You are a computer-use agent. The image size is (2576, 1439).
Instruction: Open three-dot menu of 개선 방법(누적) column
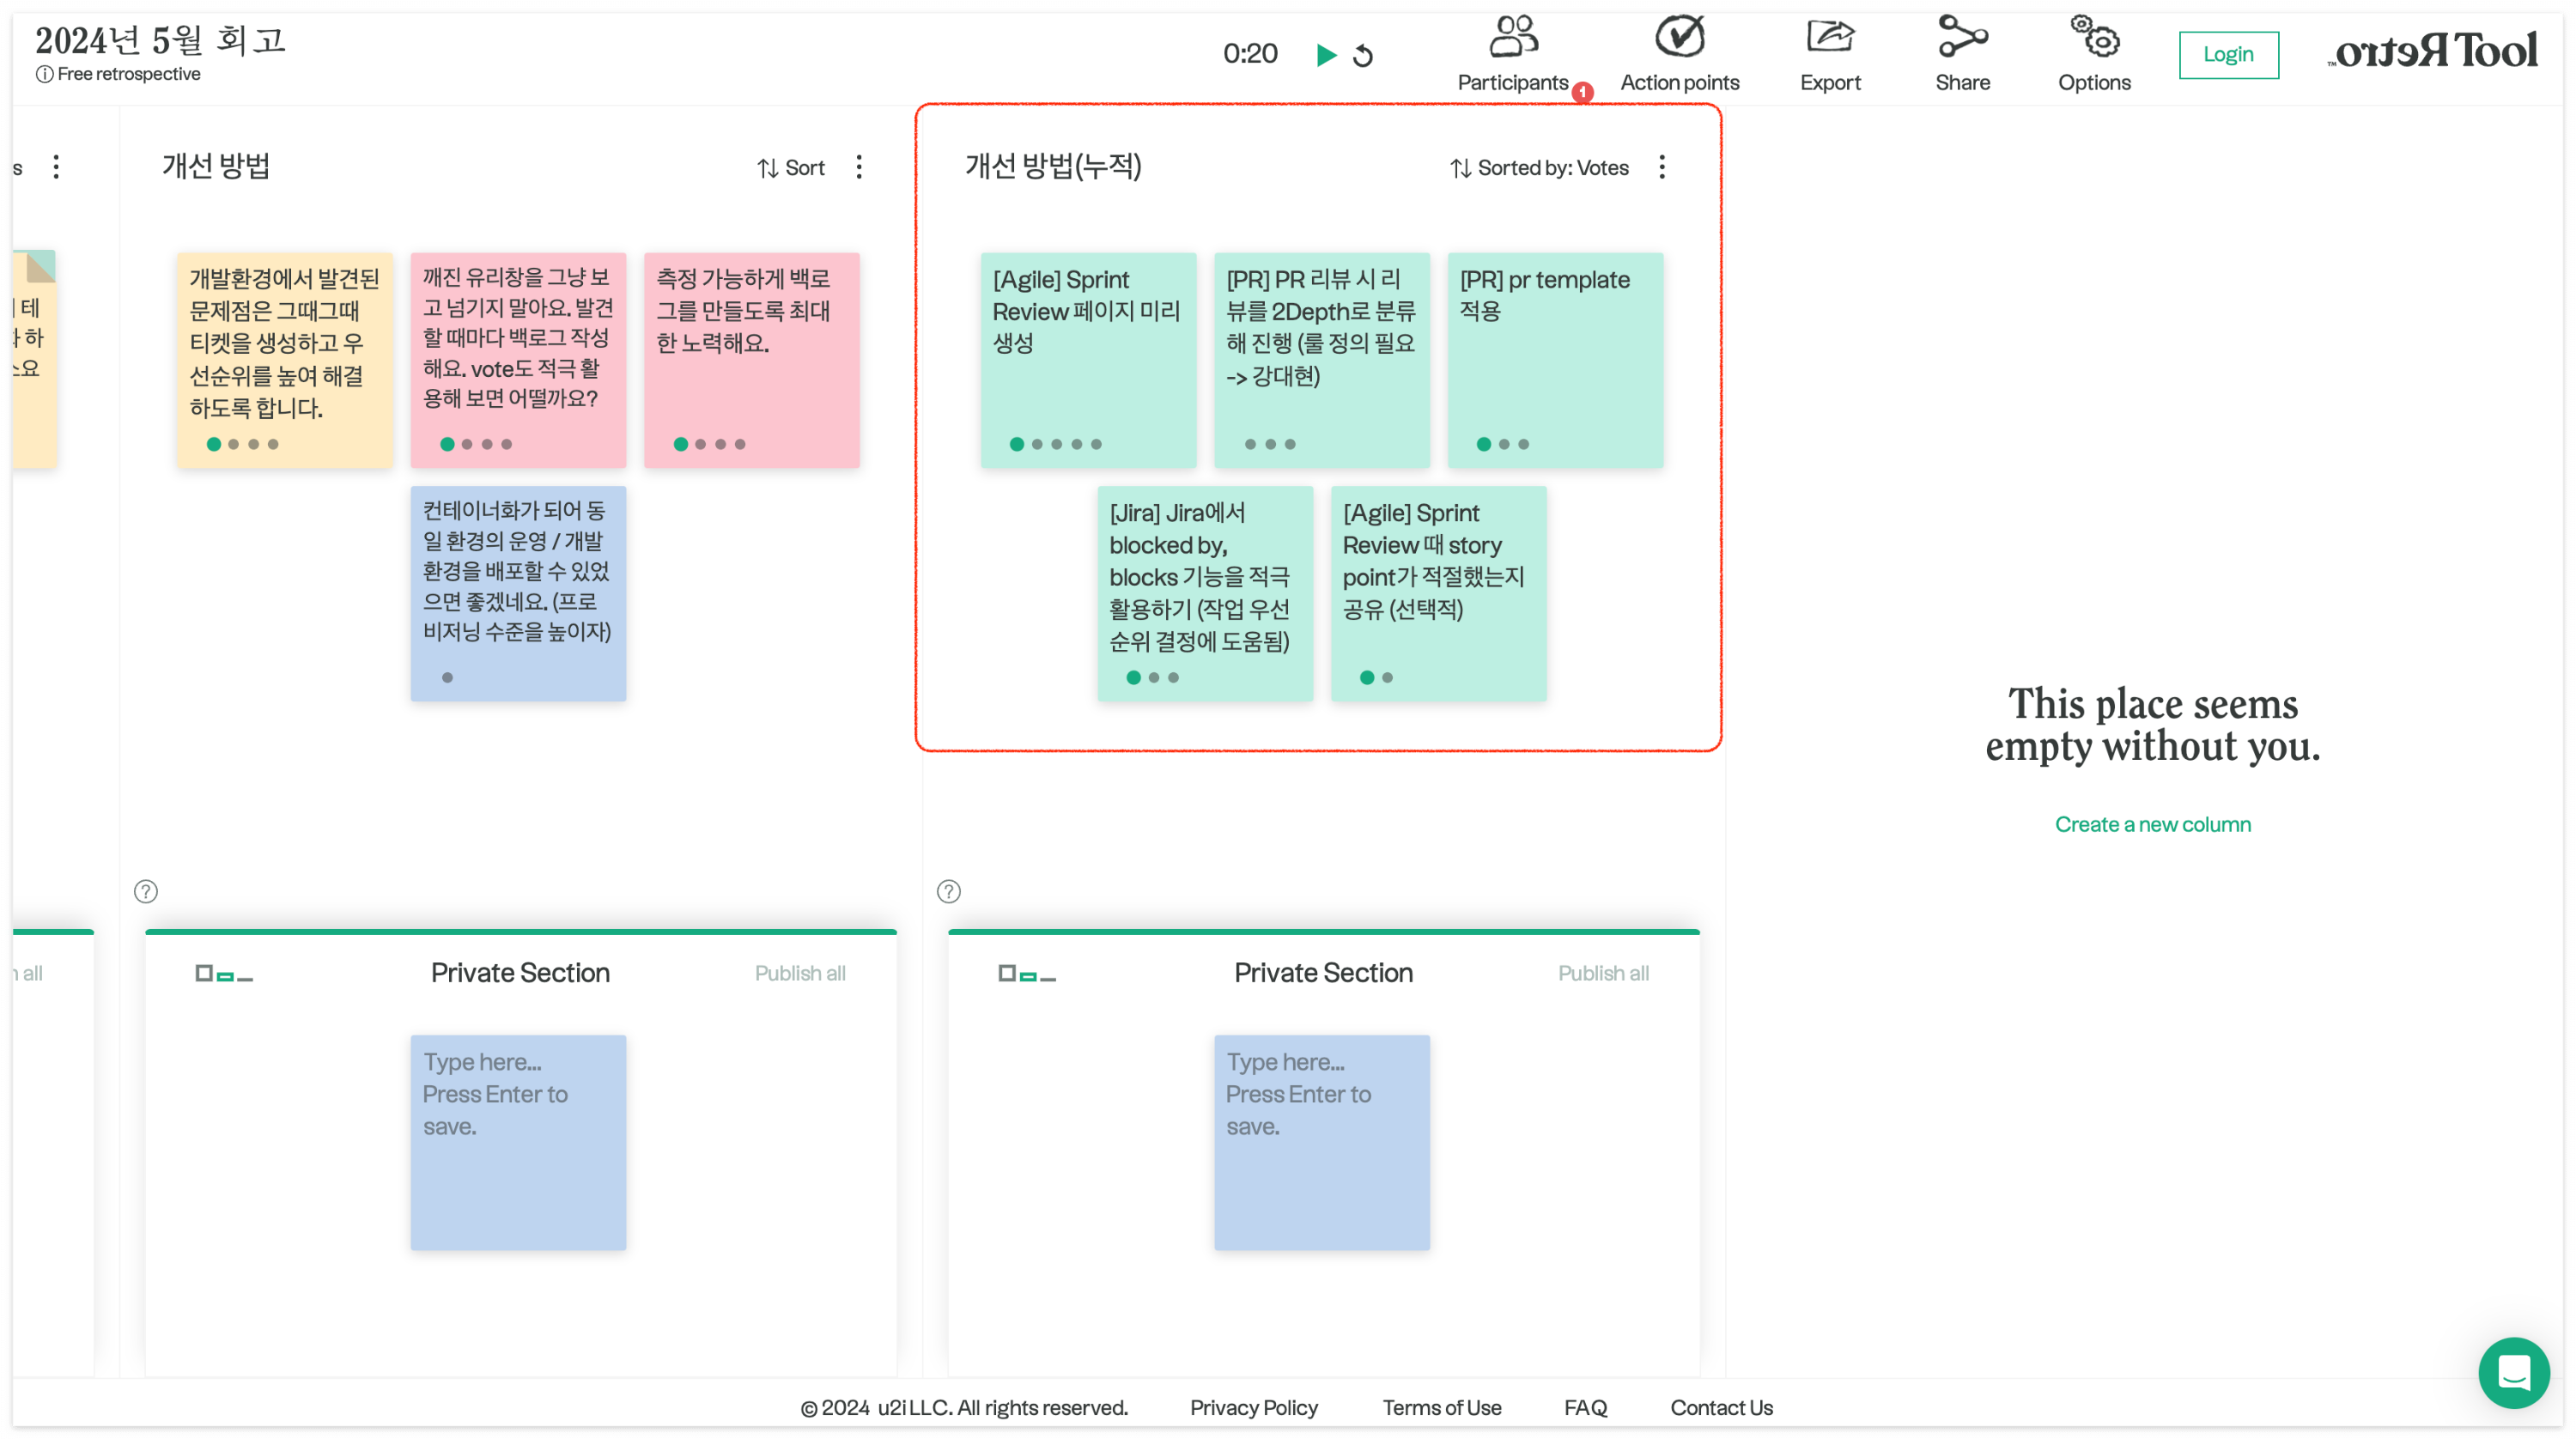(x=1662, y=167)
